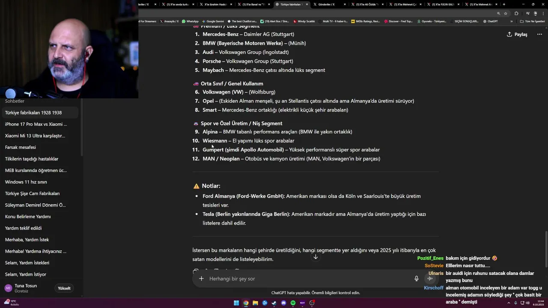Click the Chrome icon on the taskbar
This screenshot has width=548, height=308.
[x=246, y=303]
